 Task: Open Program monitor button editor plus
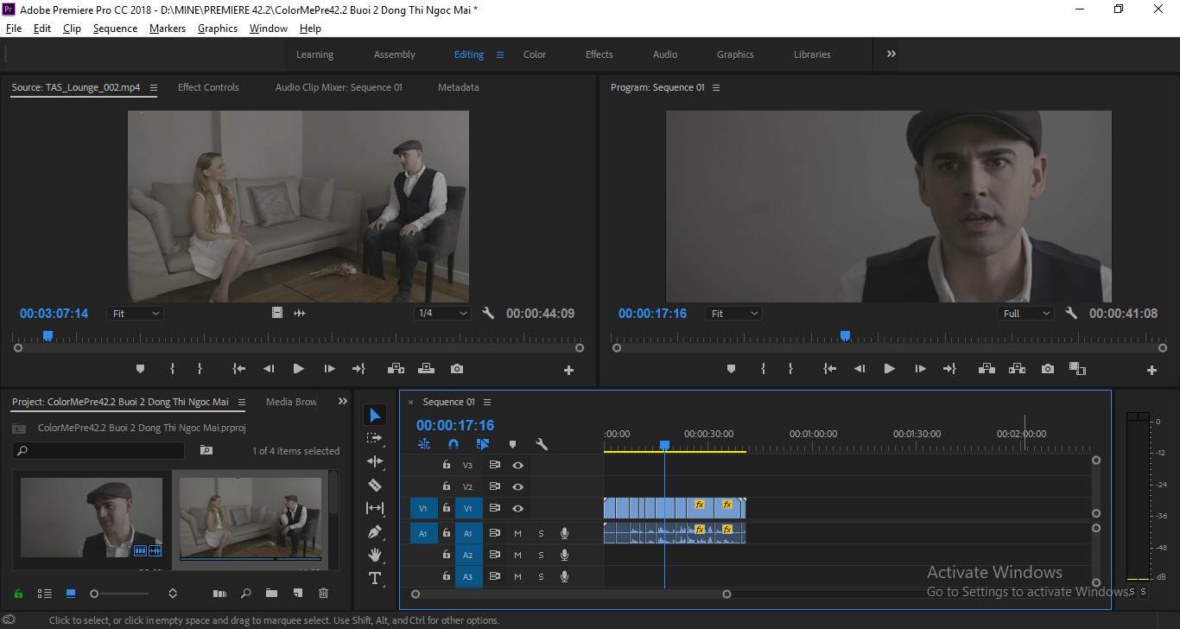click(x=1151, y=370)
